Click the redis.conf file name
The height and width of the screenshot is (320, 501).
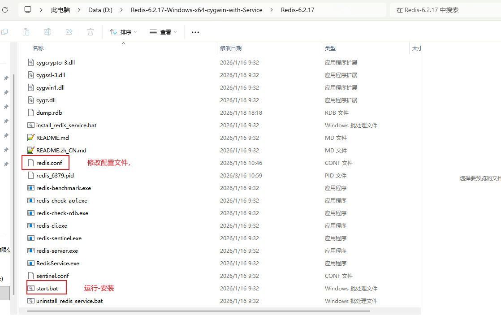49,163
